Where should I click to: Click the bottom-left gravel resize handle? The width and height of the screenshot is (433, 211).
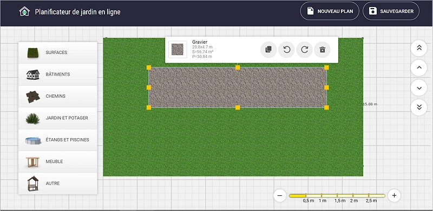(149, 107)
